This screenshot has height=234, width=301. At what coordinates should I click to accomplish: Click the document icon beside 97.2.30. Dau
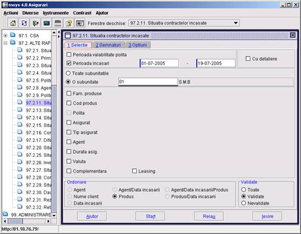point(20,192)
